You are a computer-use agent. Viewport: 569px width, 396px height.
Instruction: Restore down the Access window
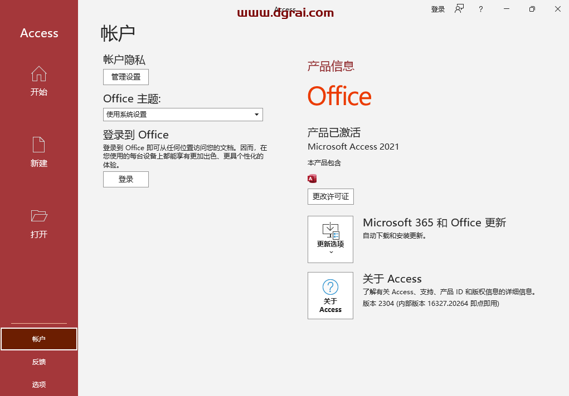tap(532, 9)
